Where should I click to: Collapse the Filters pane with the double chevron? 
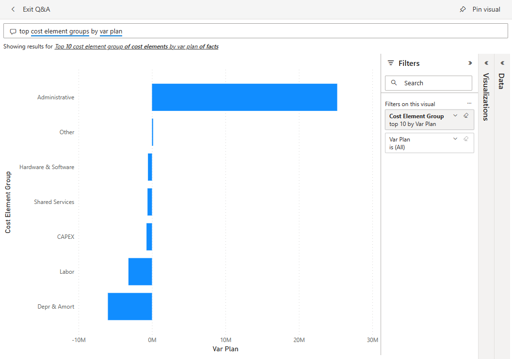(x=469, y=63)
